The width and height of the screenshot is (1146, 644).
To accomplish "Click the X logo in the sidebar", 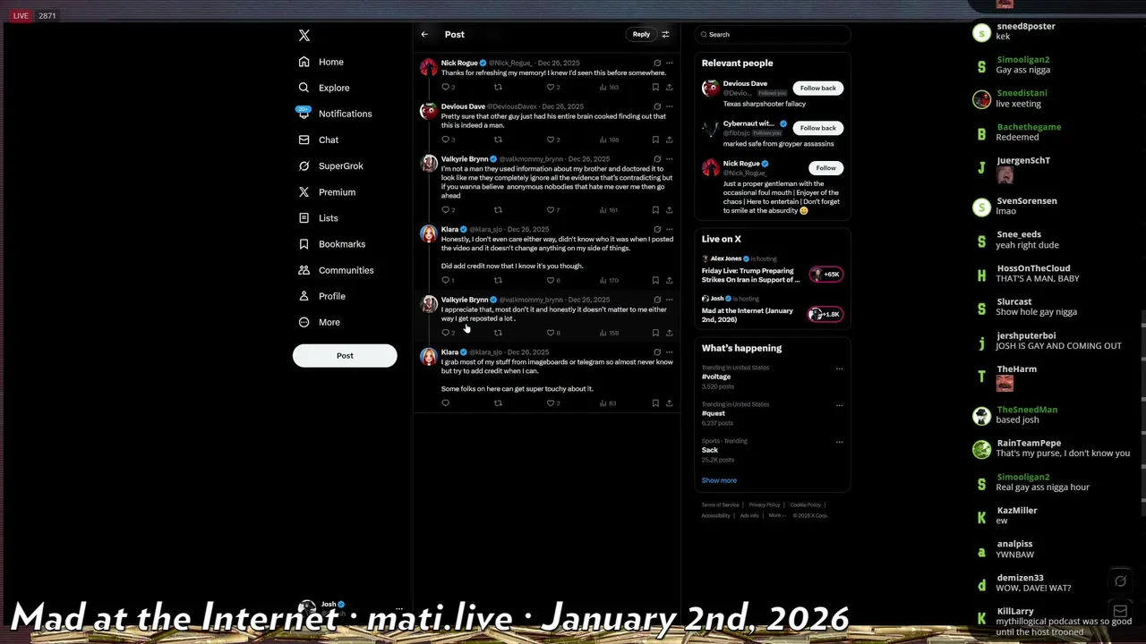I will pyautogui.click(x=304, y=36).
